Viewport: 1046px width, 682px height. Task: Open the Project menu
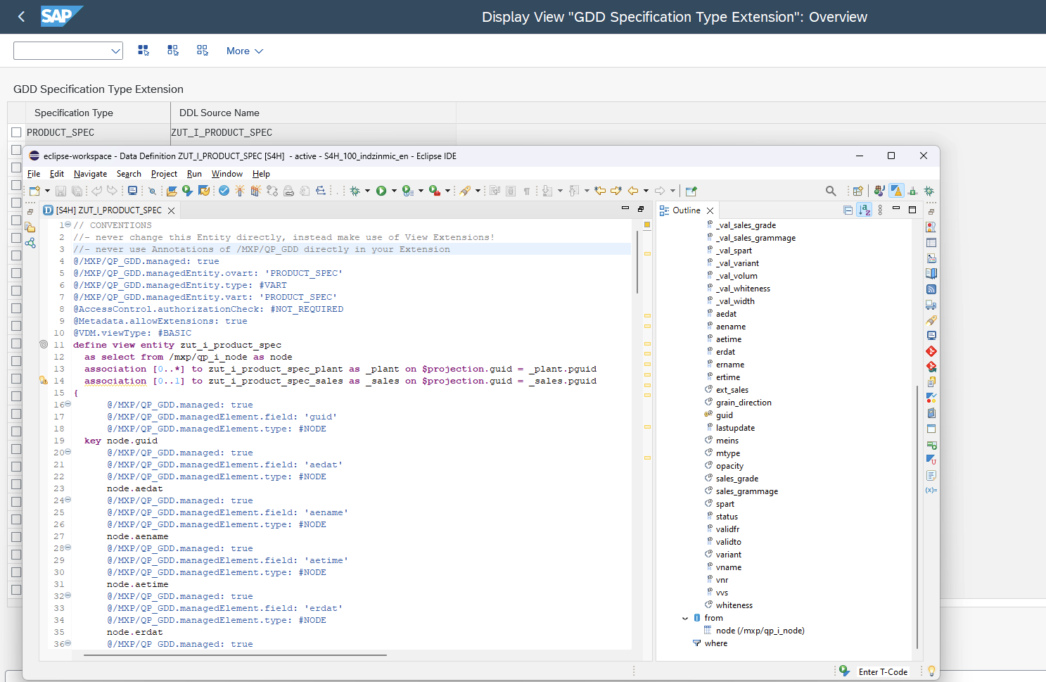(x=164, y=174)
